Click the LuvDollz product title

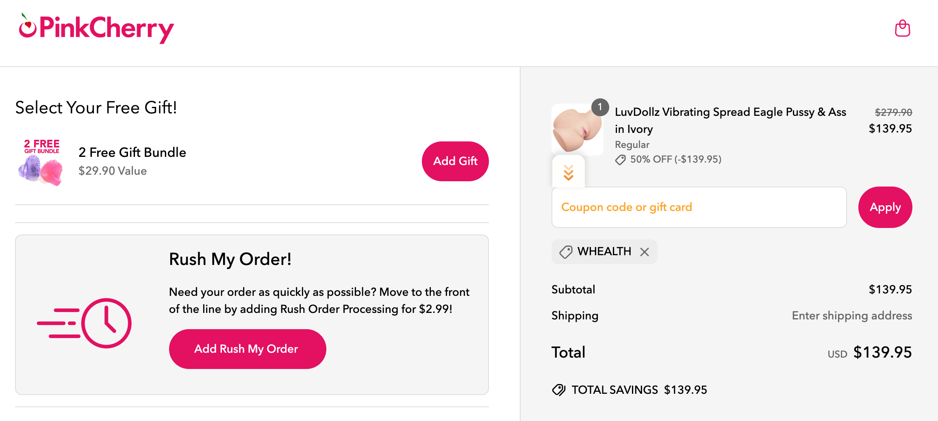click(730, 120)
